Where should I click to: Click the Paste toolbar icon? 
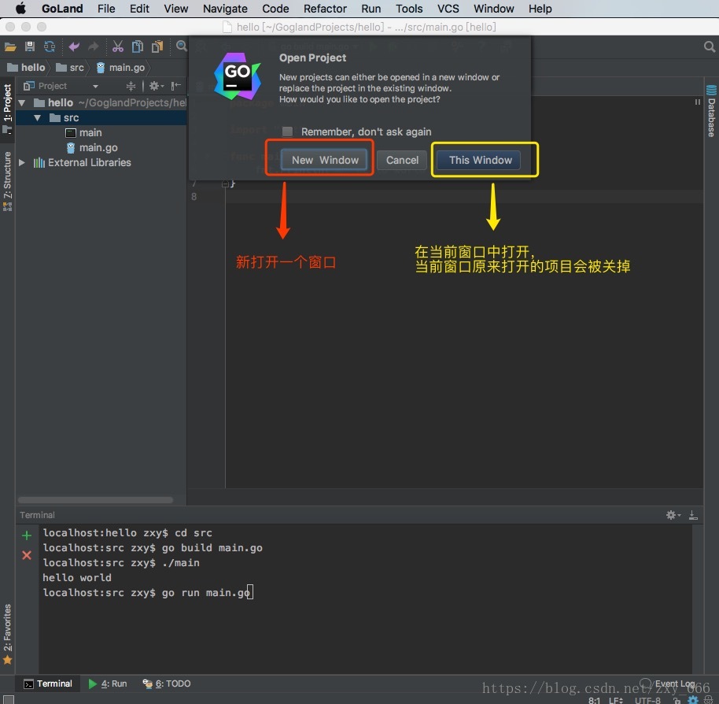tap(157, 46)
